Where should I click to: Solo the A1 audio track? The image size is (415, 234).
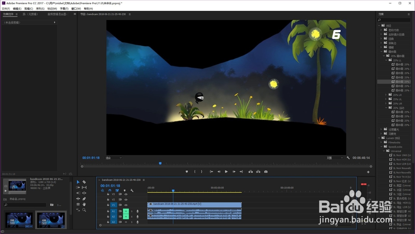pos(132,211)
